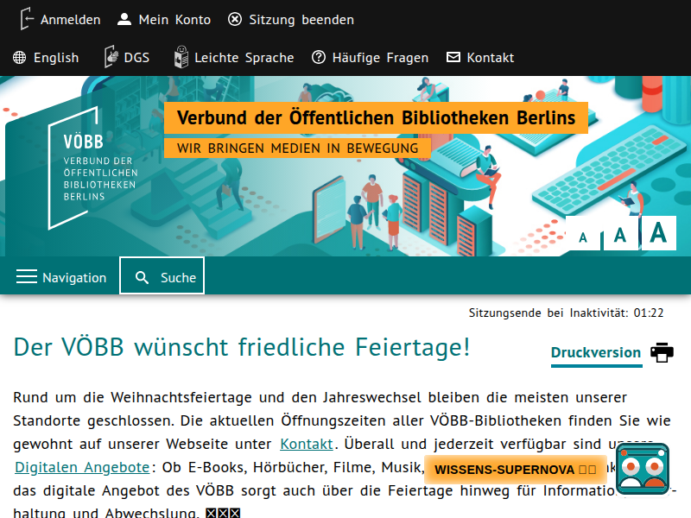The image size is (691, 518).
Task: Open the Kontakt envelope link in header
Action: pyautogui.click(x=480, y=58)
